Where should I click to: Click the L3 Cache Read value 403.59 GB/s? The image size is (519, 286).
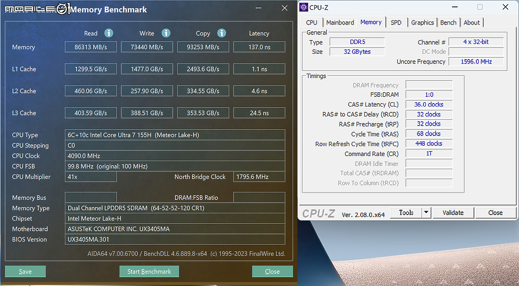pos(91,113)
